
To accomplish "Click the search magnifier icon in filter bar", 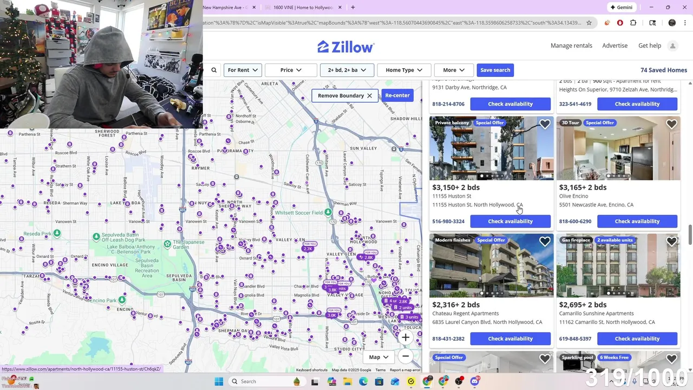I will click(214, 70).
